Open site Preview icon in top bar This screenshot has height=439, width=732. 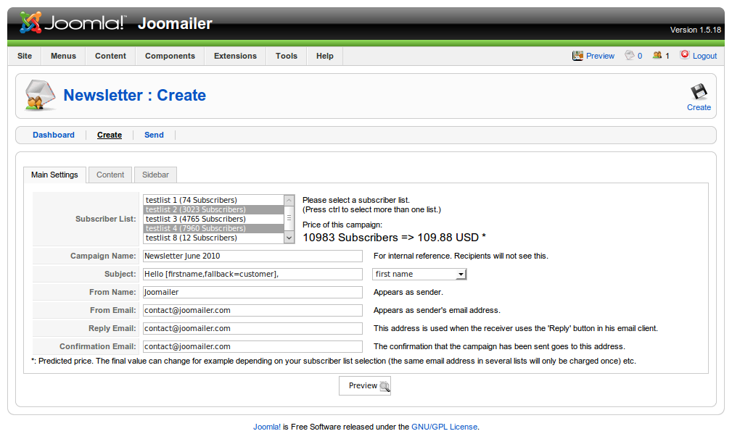click(x=577, y=56)
